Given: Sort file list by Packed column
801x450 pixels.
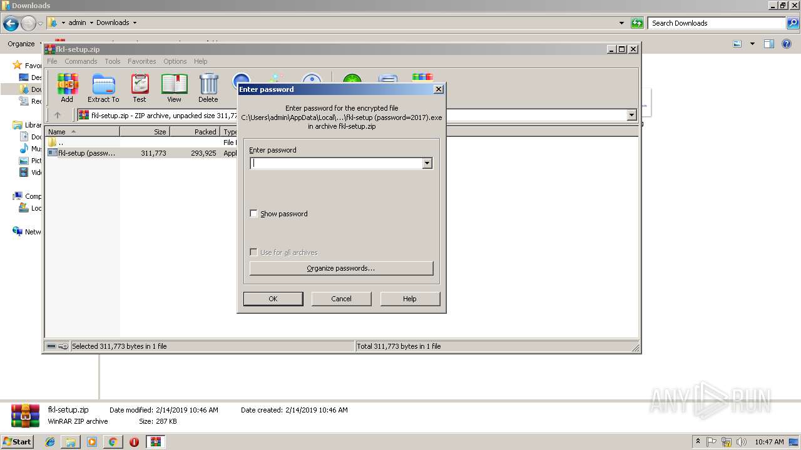Looking at the screenshot, I should point(195,132).
